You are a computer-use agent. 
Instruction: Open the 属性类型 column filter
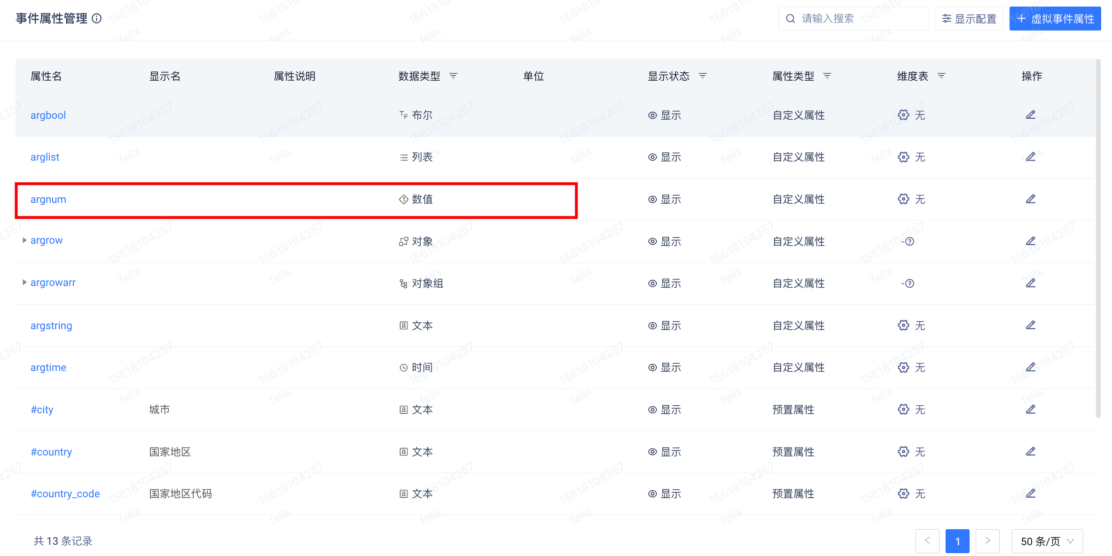(827, 76)
